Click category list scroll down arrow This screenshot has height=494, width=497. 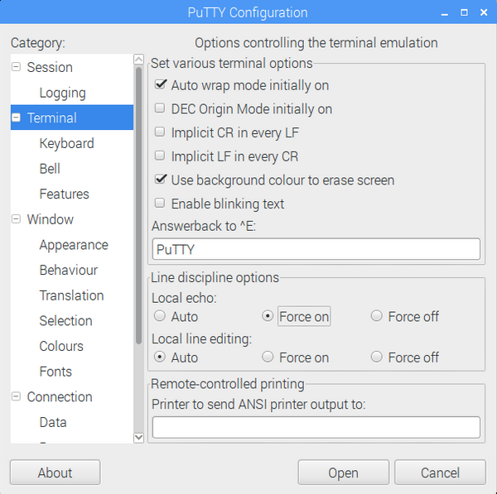[x=138, y=438]
